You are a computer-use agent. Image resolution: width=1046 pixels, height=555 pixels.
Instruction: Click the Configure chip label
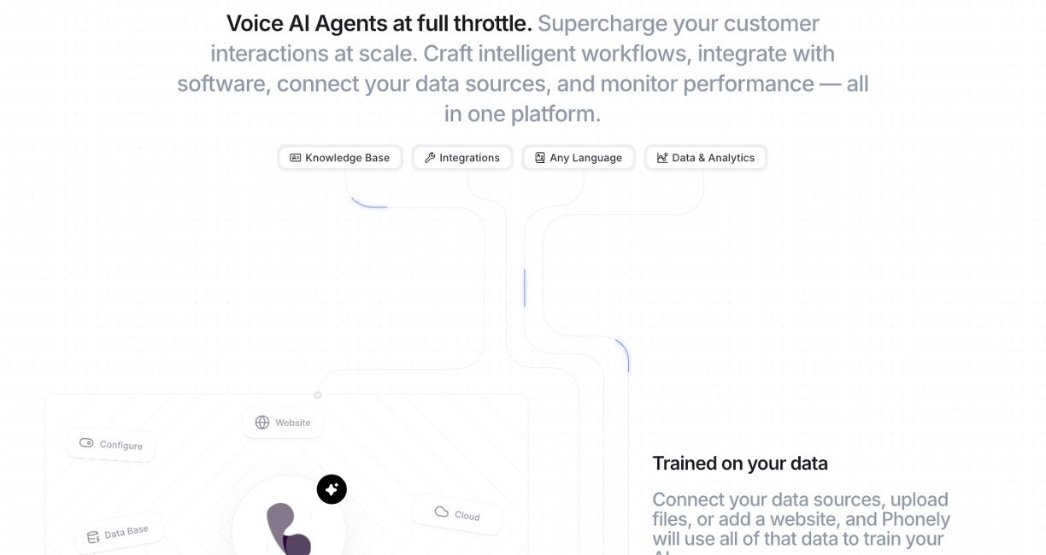pyautogui.click(x=121, y=445)
